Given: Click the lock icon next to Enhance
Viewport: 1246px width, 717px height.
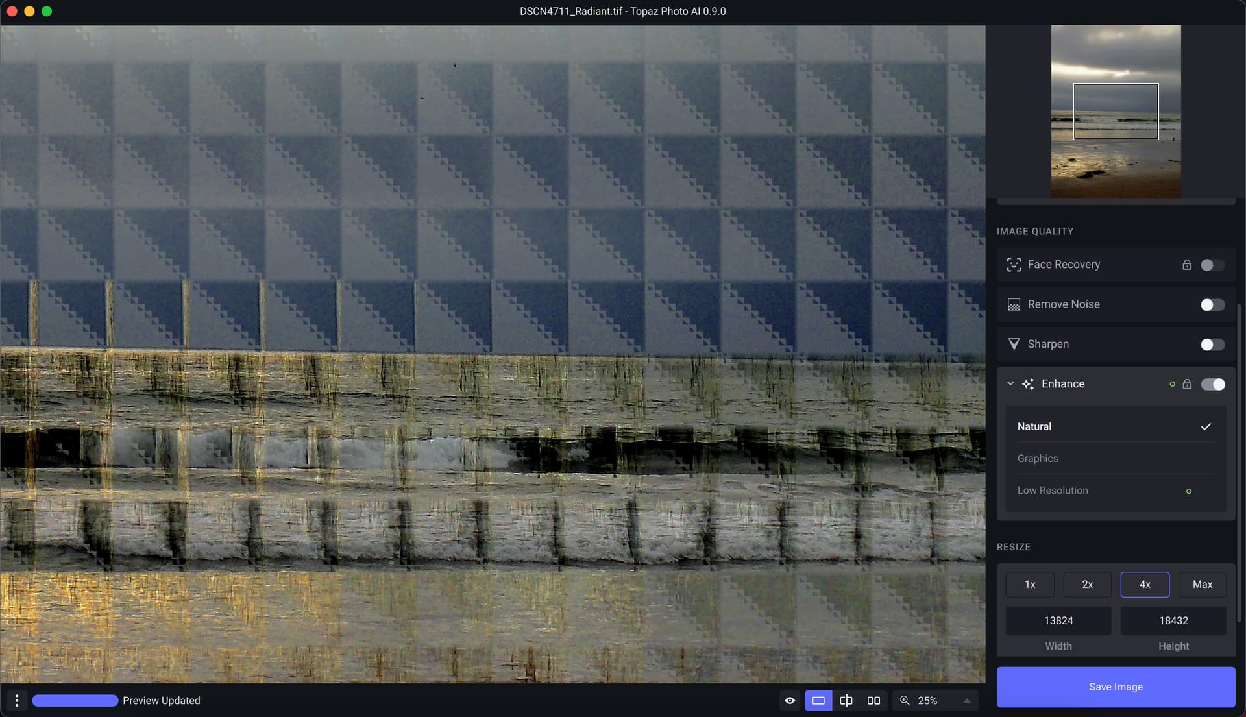Looking at the screenshot, I should click(x=1188, y=383).
